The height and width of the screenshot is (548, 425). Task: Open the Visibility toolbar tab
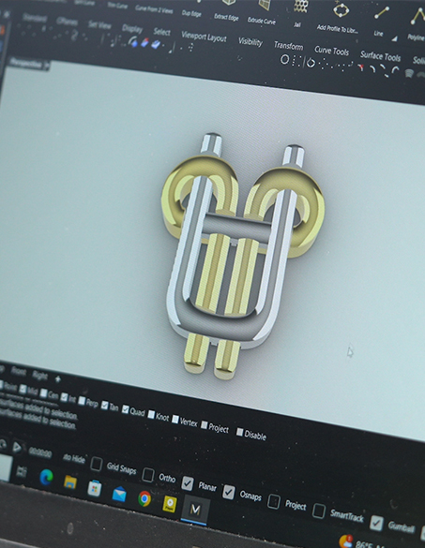250,41
